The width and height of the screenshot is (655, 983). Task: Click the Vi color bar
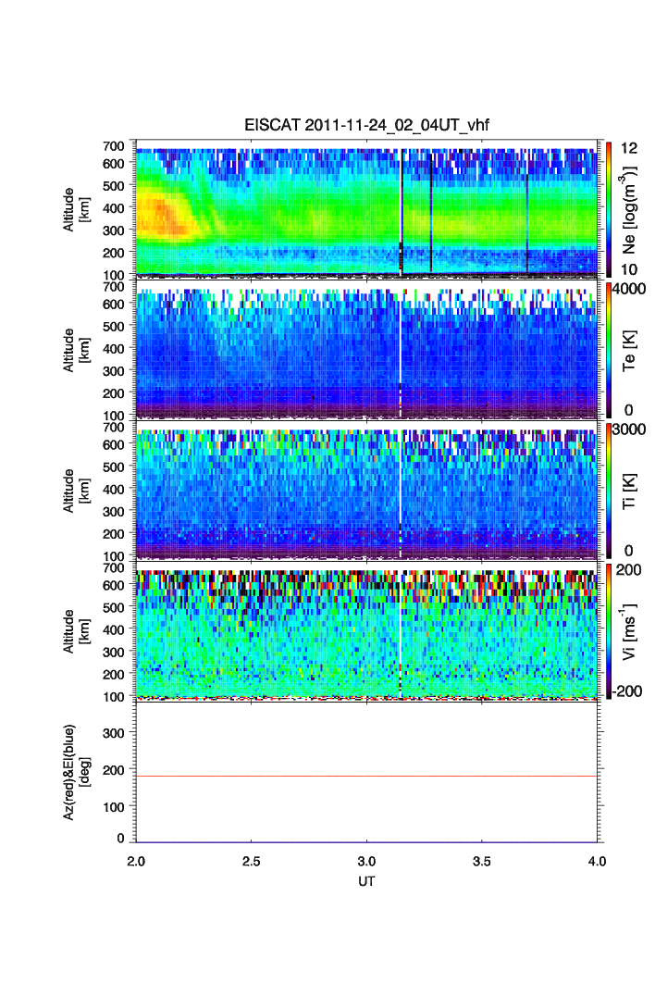click(609, 631)
